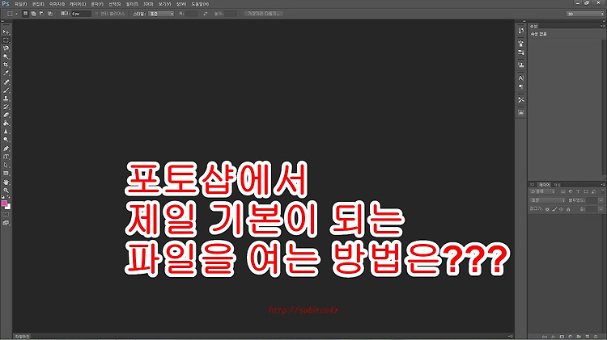The height and width of the screenshot is (340, 607).
Task: Open the Layers panel flyout menu
Action: 603,185
